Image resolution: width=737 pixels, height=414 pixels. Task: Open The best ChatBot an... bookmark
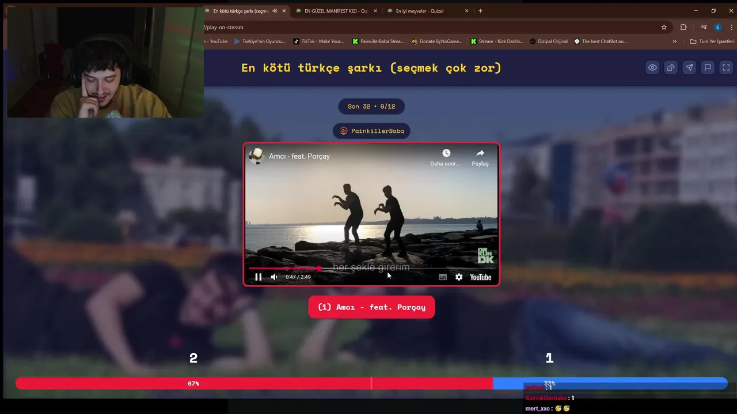pyautogui.click(x=601, y=41)
